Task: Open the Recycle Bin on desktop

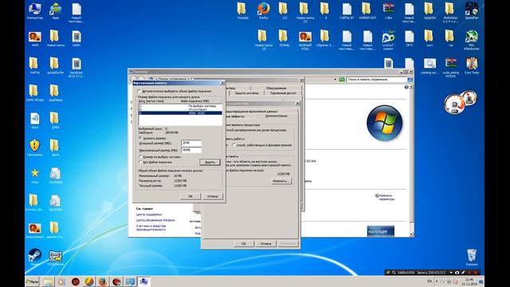Action: click(x=472, y=257)
